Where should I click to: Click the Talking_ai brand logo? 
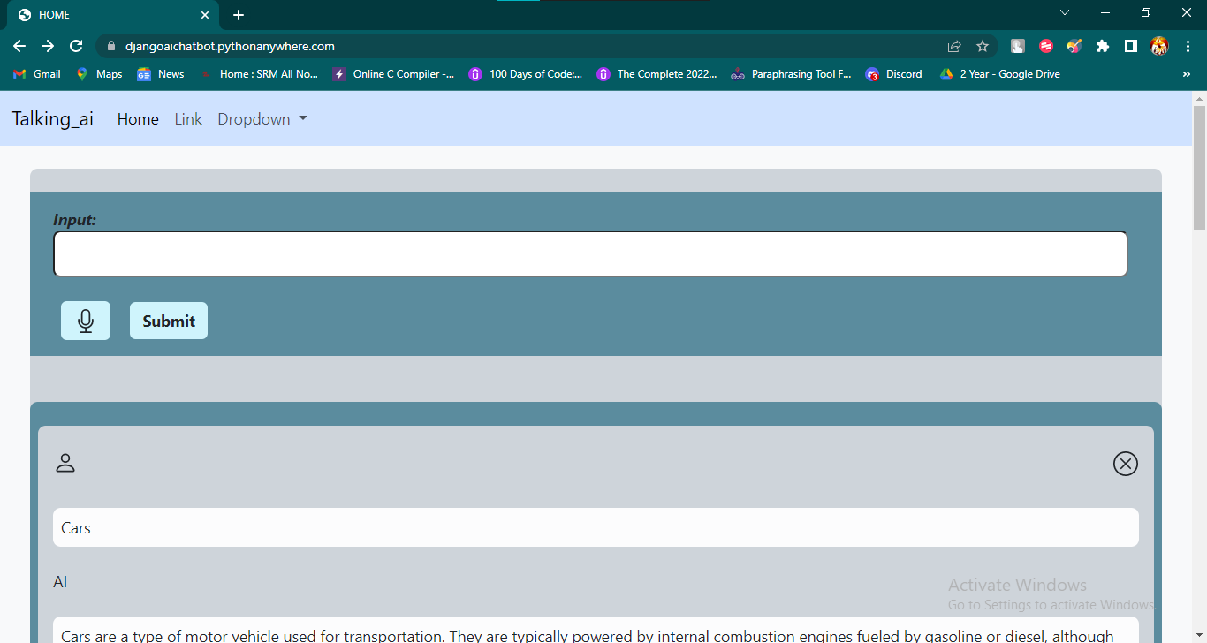(x=53, y=119)
